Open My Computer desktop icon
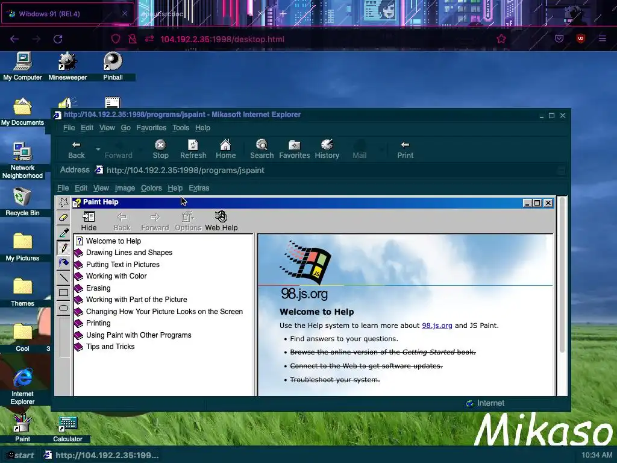Viewport: 617px width, 463px height. click(x=22, y=66)
